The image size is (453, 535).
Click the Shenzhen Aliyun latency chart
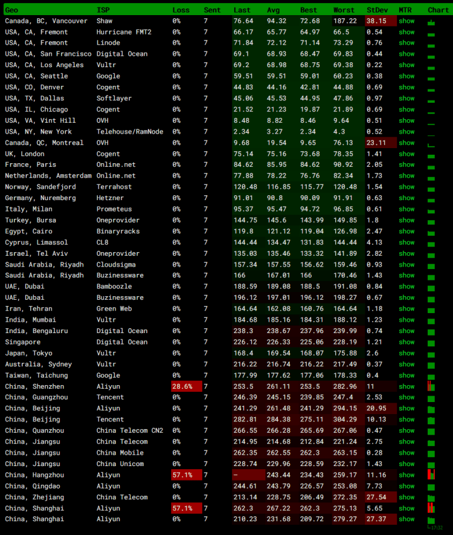431,386
